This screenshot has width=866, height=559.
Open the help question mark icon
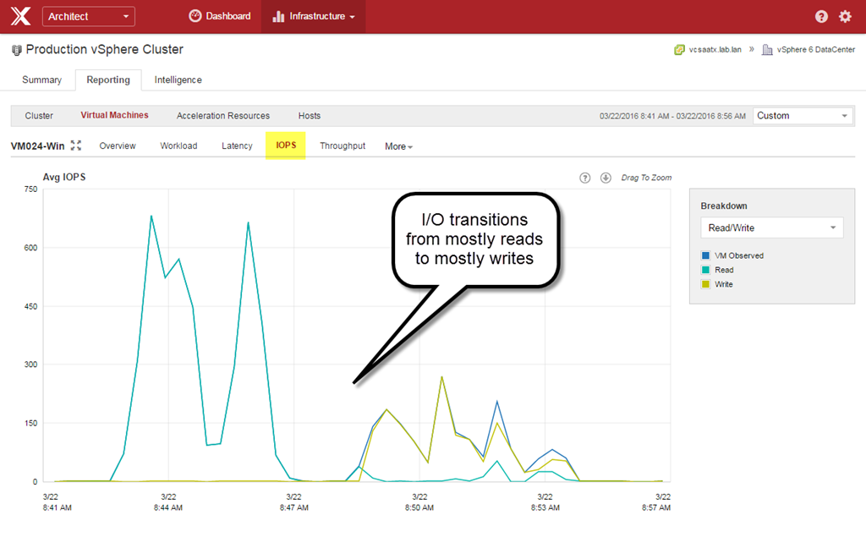[821, 17]
